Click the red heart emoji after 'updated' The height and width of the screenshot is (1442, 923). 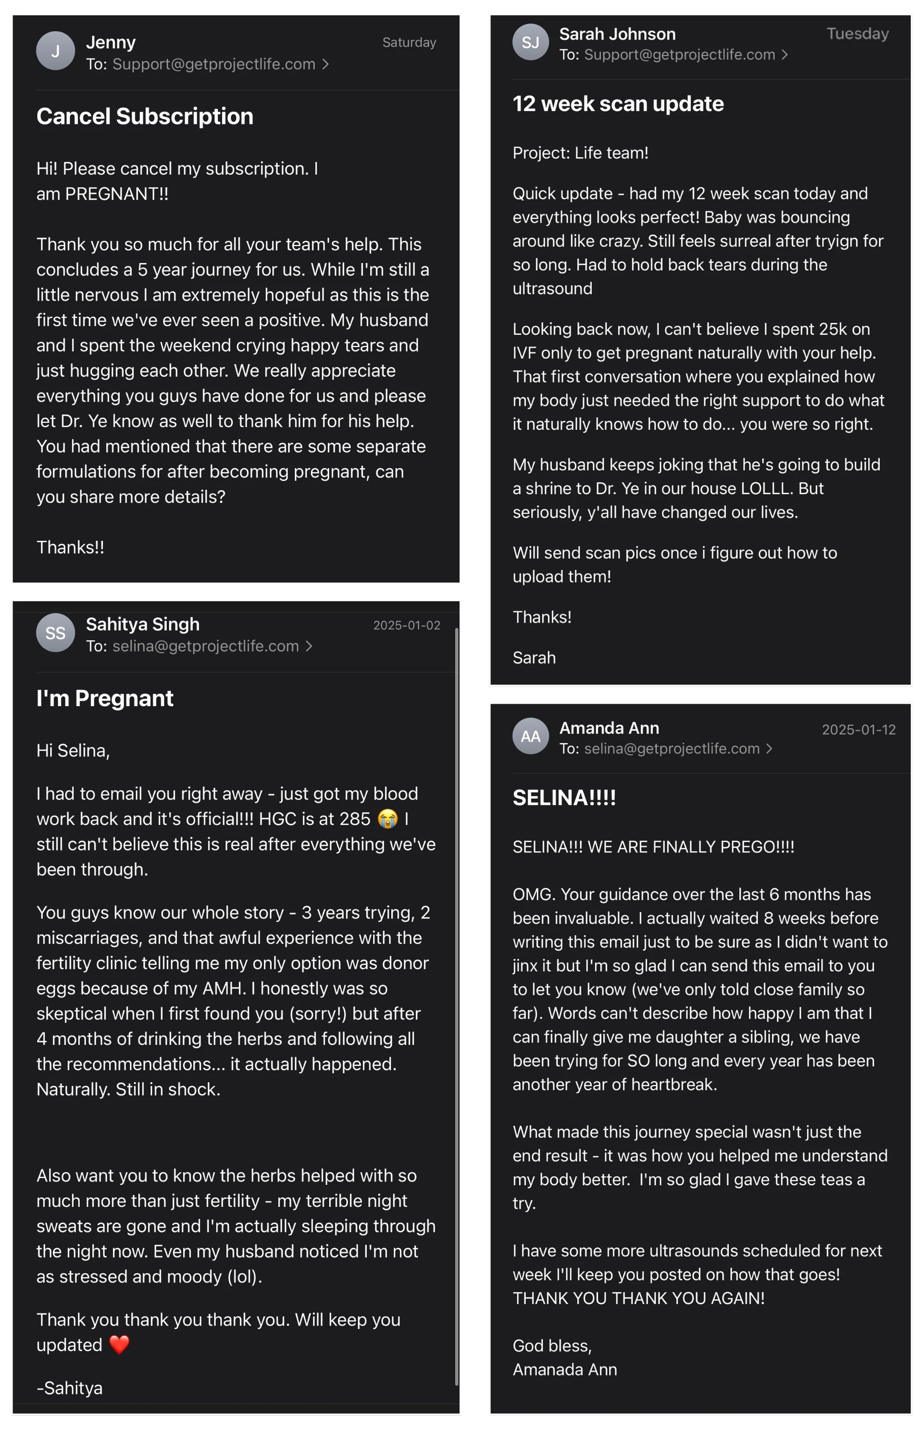(x=119, y=1344)
